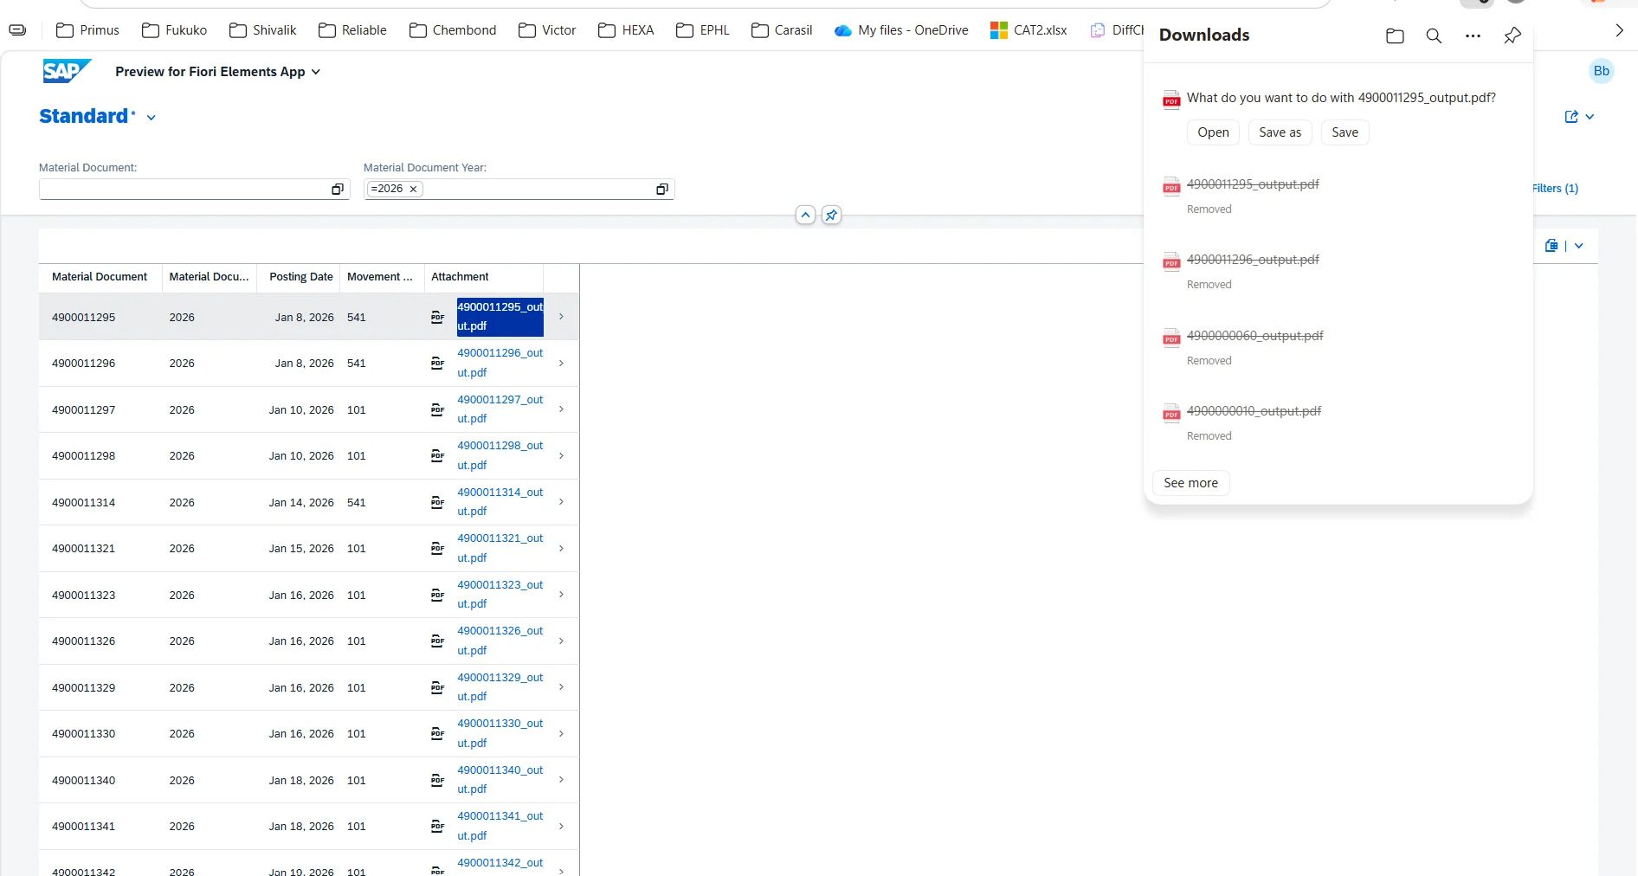Pin the Downloads panel
Viewport: 1638px width, 876px height.
click(x=1512, y=35)
